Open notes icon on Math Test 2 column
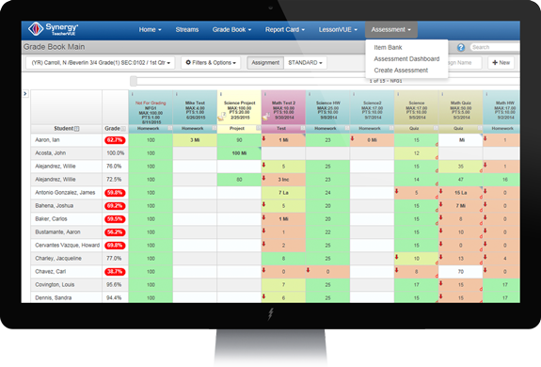541x367 pixels. (x=265, y=117)
